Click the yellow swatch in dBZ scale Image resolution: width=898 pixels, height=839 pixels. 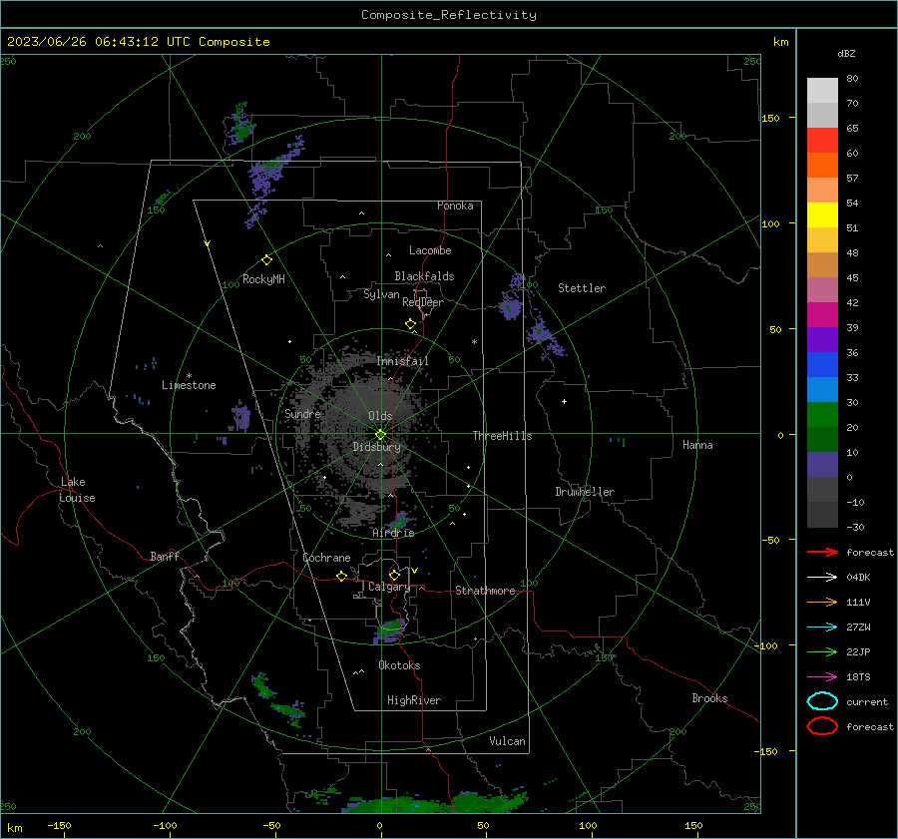click(822, 214)
